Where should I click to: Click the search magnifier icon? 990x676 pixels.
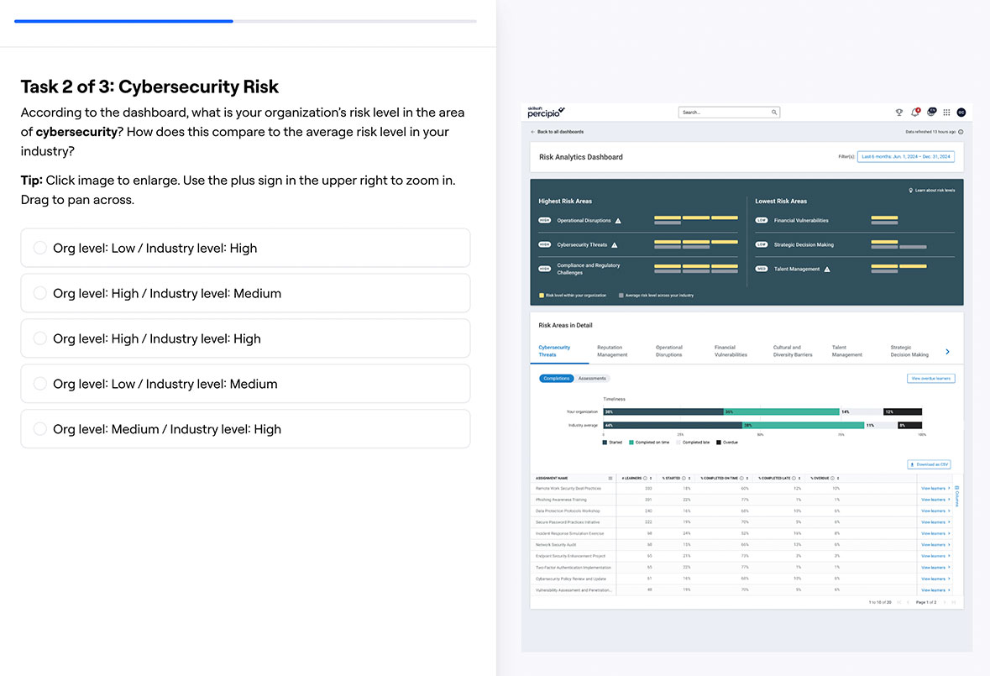point(773,113)
